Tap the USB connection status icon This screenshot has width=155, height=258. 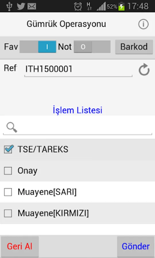click(x=9, y=6)
